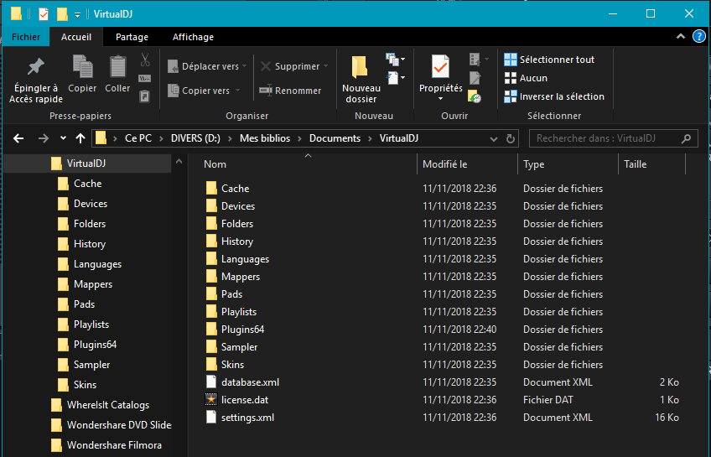Screen dimensions: 711x457
Task: Click the quick access new folder icon in the title bar
Action: pos(62,14)
